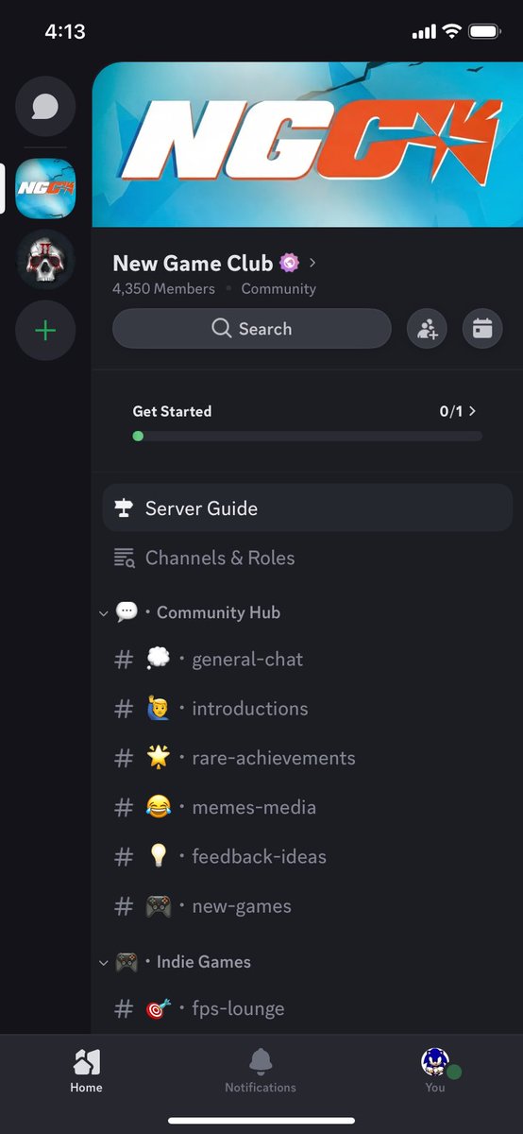The width and height of the screenshot is (523, 1134).
Task: Tap the battery icon in status bar
Action: (x=485, y=32)
